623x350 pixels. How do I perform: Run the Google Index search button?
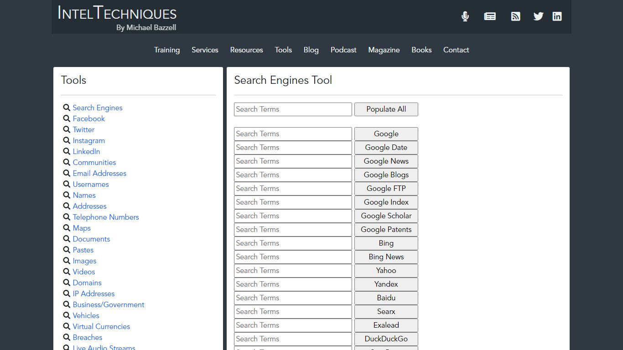click(386, 202)
